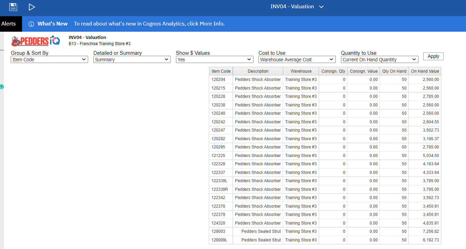Screen dimensions: 466x249
Task: Click Pedders Sealed Strut description for 129009L
Action: [258, 240]
